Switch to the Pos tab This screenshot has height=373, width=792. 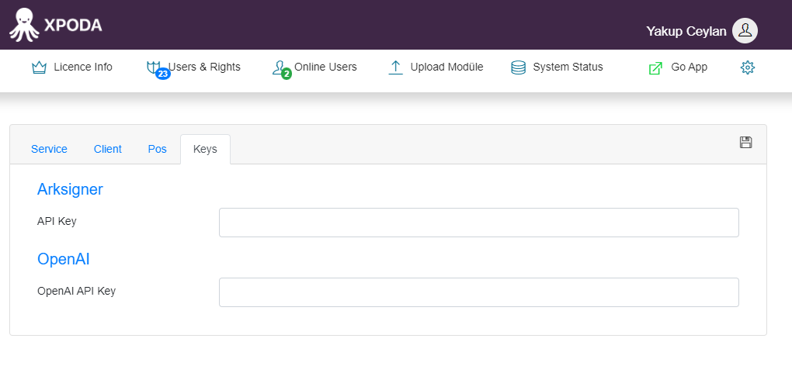(157, 149)
